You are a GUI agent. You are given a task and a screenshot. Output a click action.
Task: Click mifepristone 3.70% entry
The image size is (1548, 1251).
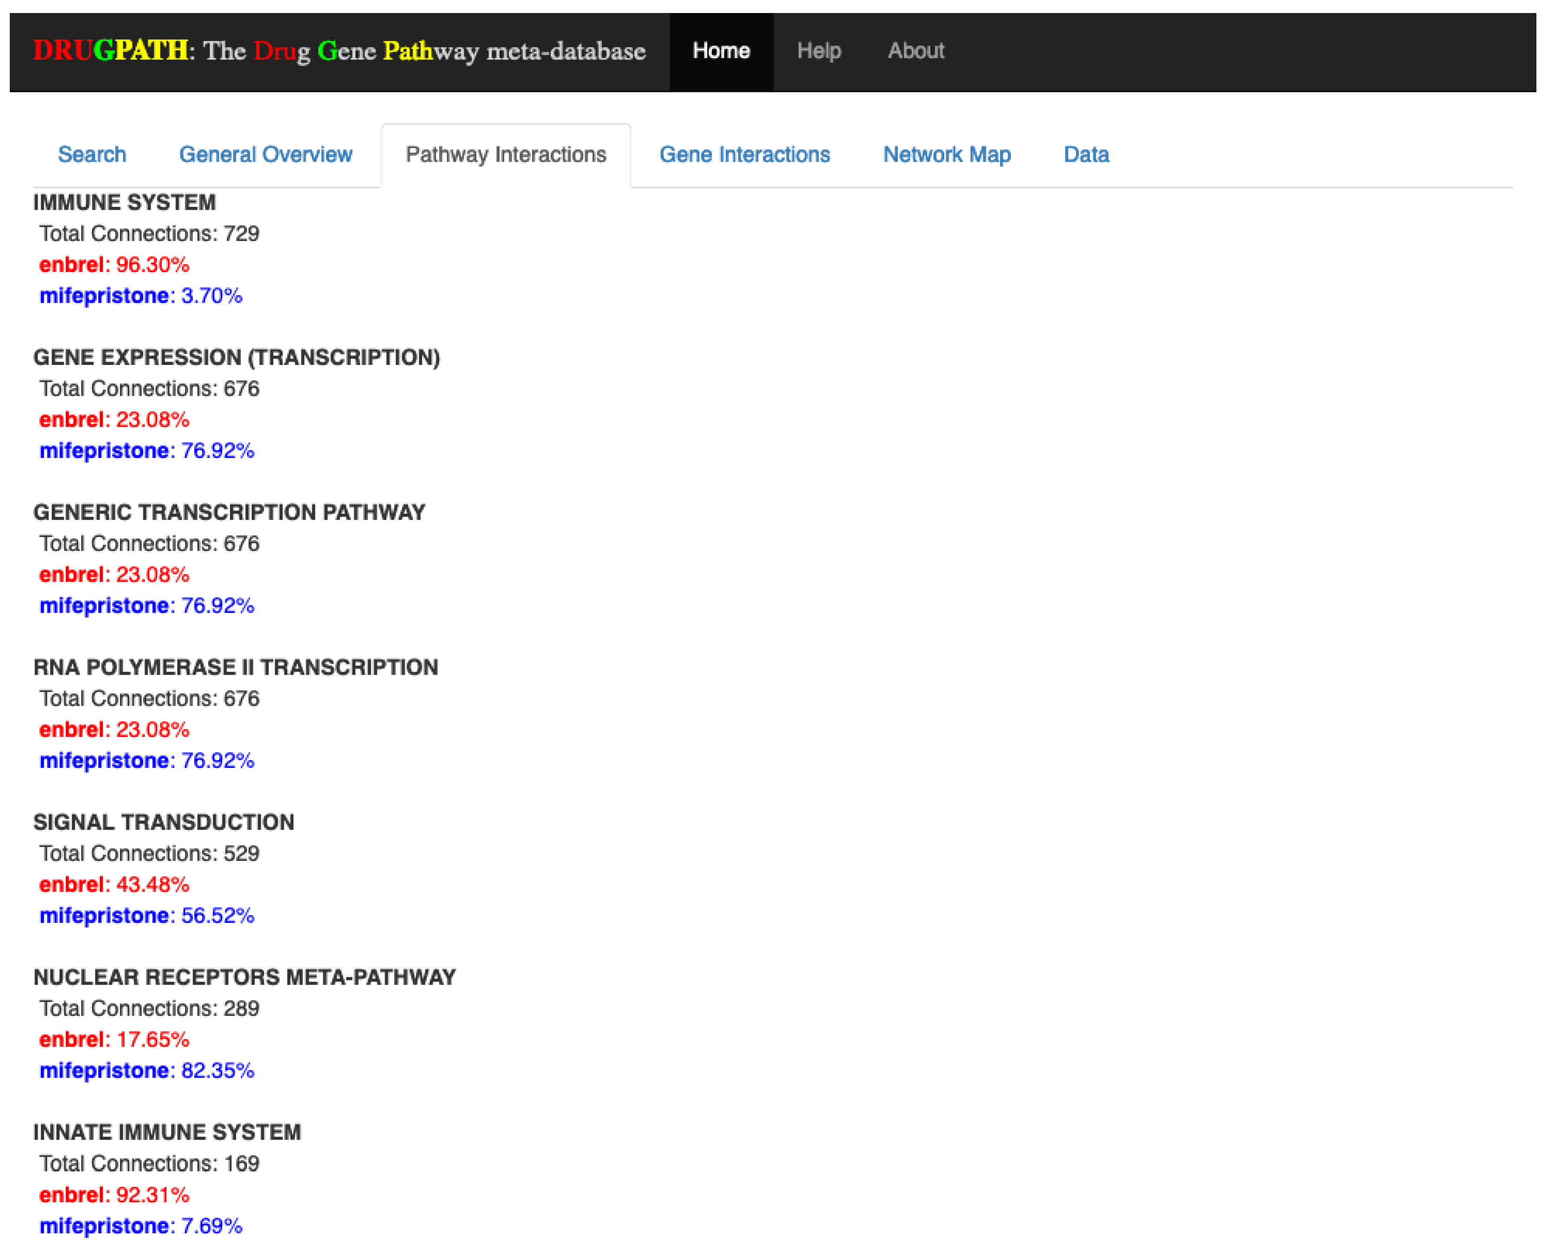click(140, 296)
